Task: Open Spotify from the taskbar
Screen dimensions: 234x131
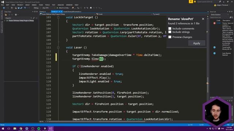Action: [39, 128]
